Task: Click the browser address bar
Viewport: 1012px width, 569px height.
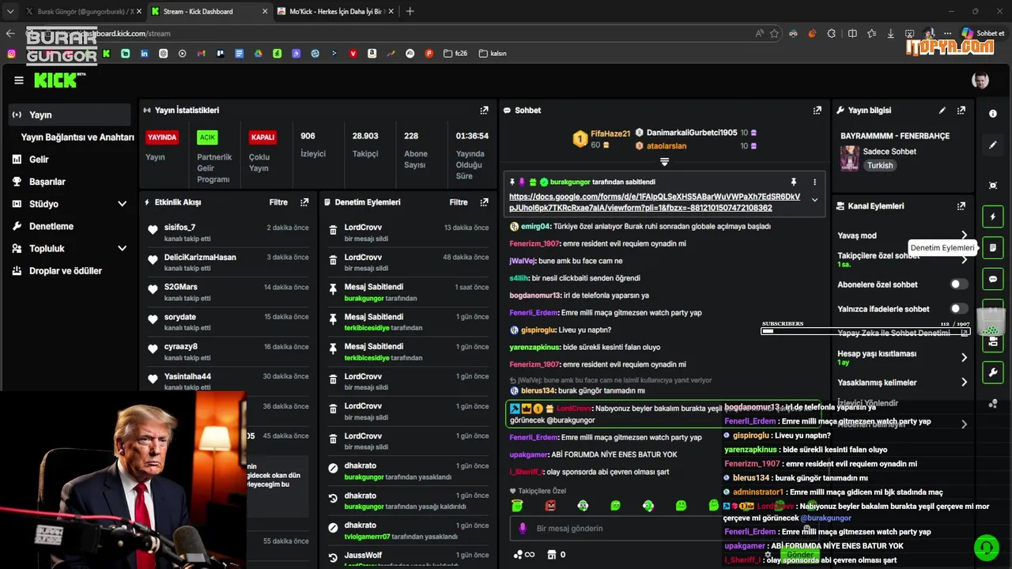Action: click(395, 33)
